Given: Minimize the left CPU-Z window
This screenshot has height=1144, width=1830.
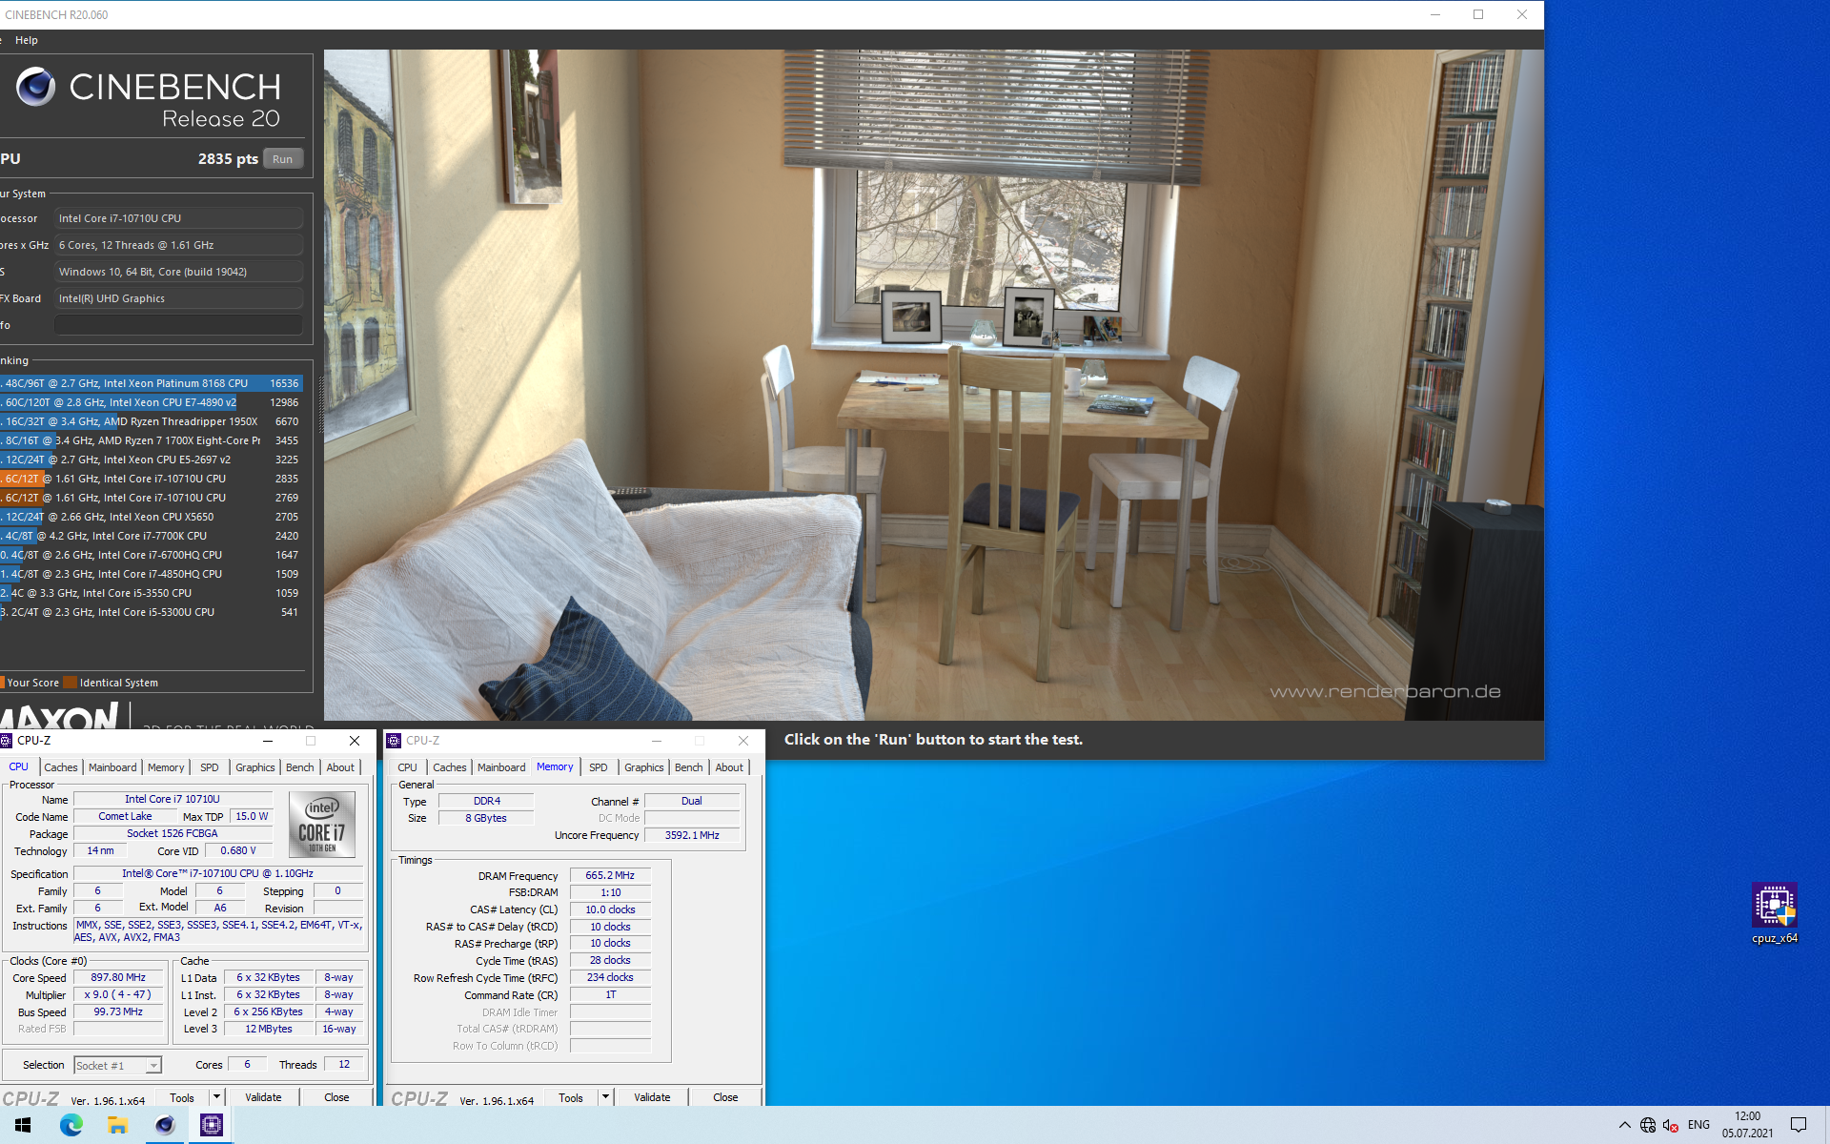Looking at the screenshot, I should click(268, 741).
